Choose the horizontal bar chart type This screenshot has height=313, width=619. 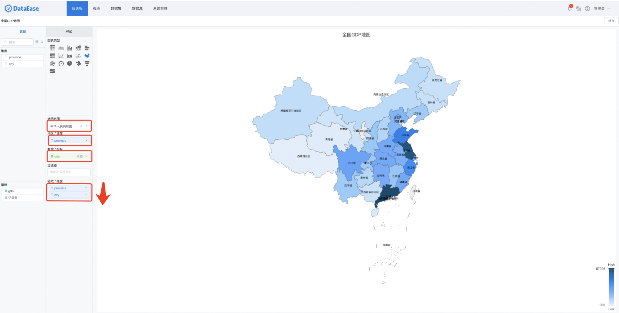87,48
